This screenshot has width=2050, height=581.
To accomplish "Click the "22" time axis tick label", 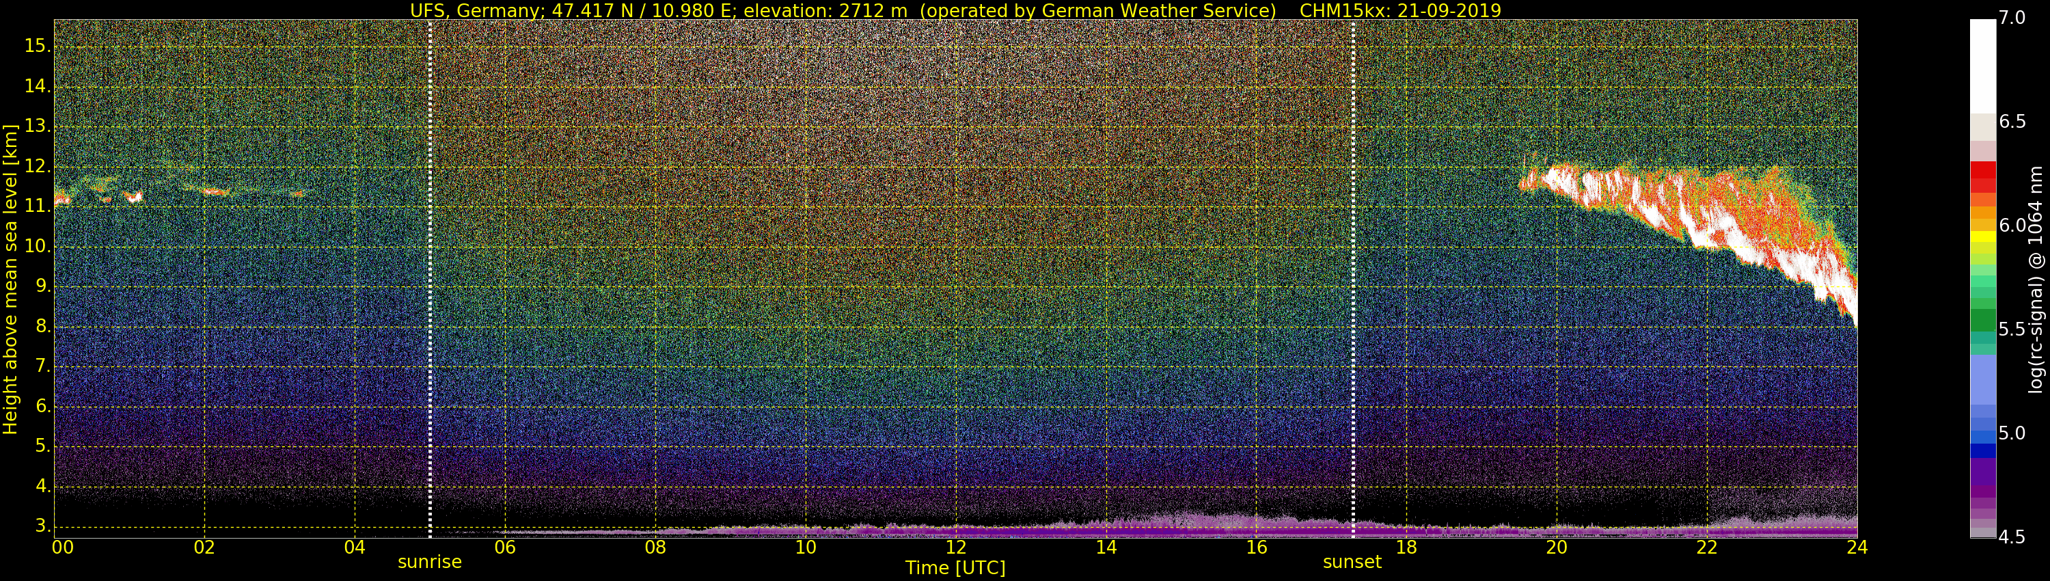I will tap(1707, 548).
